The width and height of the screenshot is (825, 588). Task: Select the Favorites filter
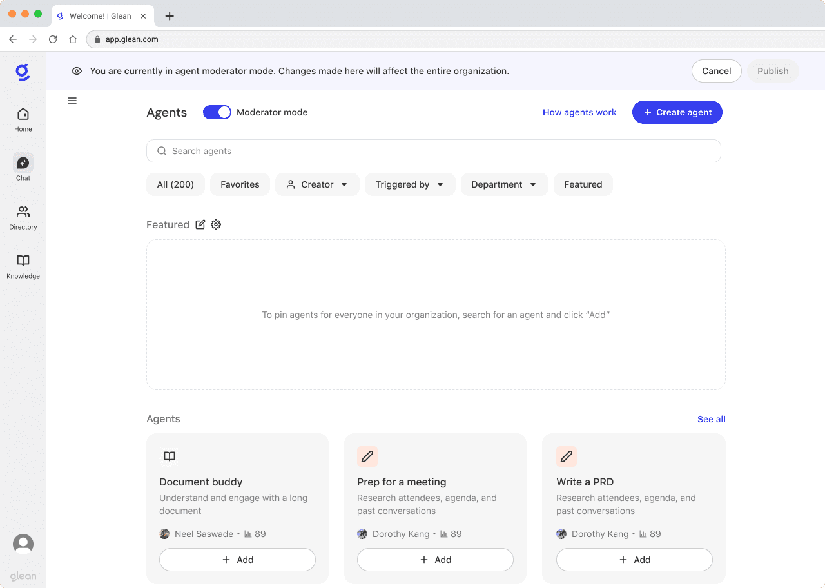click(240, 184)
